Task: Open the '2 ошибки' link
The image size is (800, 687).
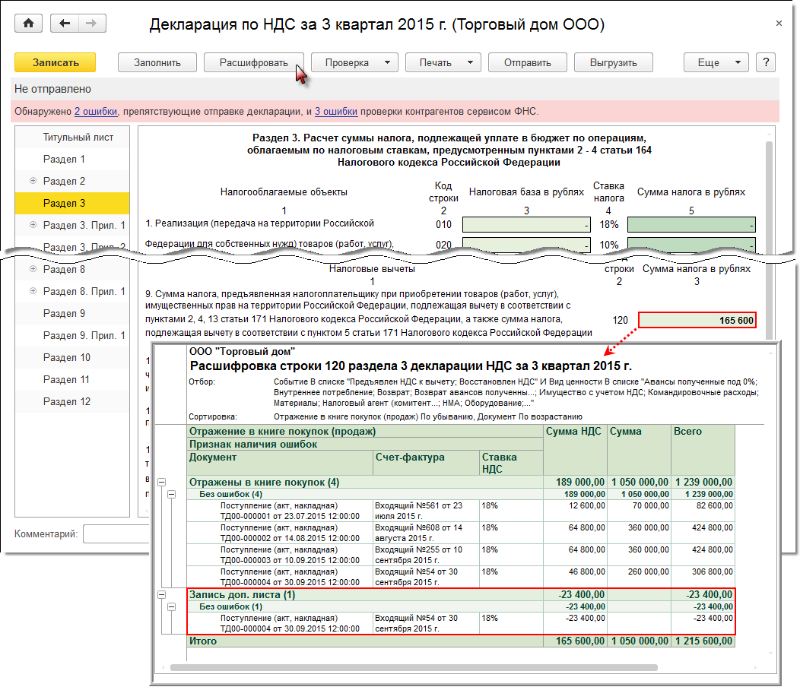Action: 96,112
